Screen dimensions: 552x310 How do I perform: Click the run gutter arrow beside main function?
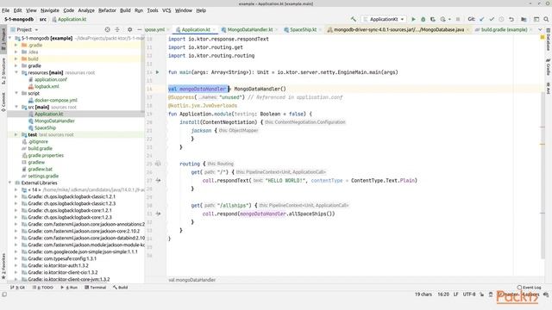157,72
